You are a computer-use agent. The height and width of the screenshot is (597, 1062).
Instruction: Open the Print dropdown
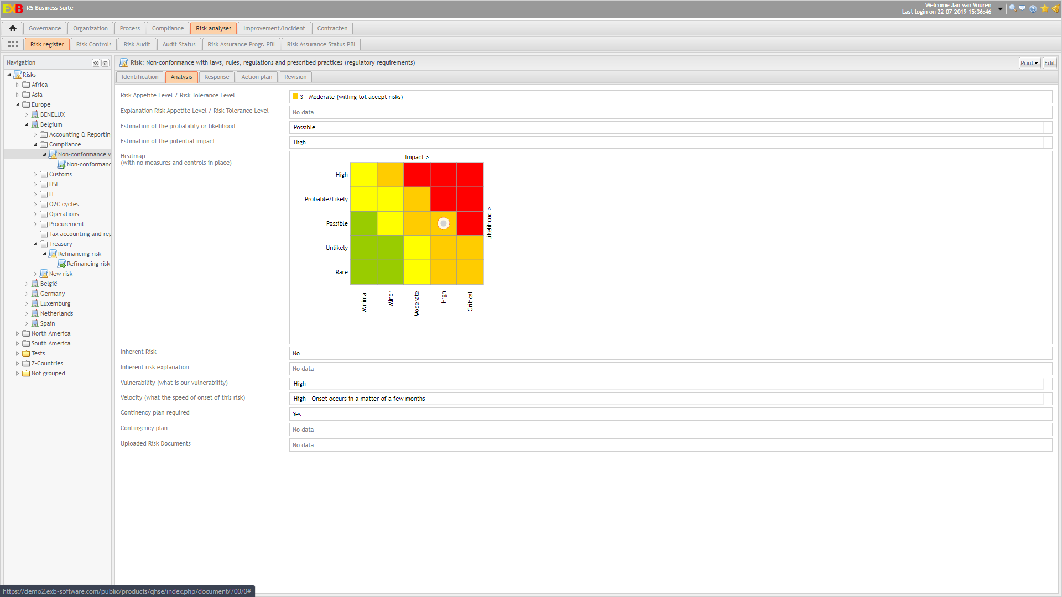[x=1029, y=63]
